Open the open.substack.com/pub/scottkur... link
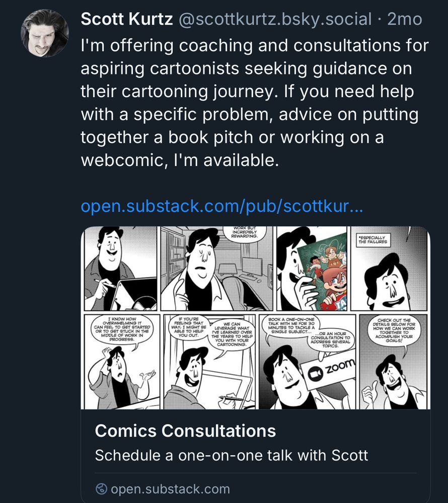The width and height of the screenshot is (448, 503). [221, 207]
